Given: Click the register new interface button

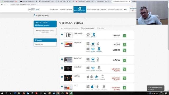Looking at the screenshot, I should pos(45,31).
